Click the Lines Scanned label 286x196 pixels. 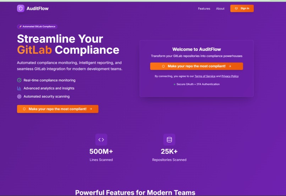(x=101, y=160)
